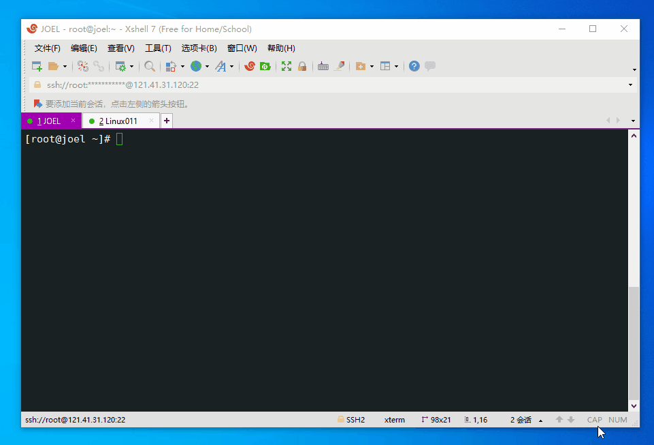Click the speech bubble feedback icon
Screen dimensions: 654x445
(430, 66)
